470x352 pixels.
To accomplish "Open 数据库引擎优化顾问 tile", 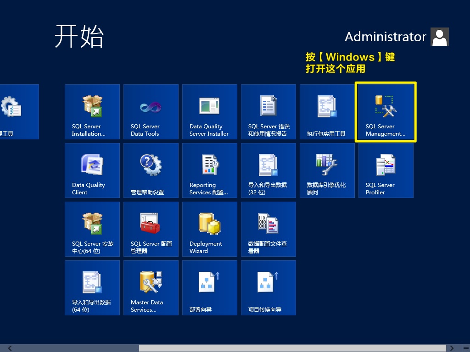I will coord(327,170).
